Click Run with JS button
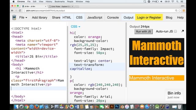The width and height of the screenshot is (196, 110). 144,31
